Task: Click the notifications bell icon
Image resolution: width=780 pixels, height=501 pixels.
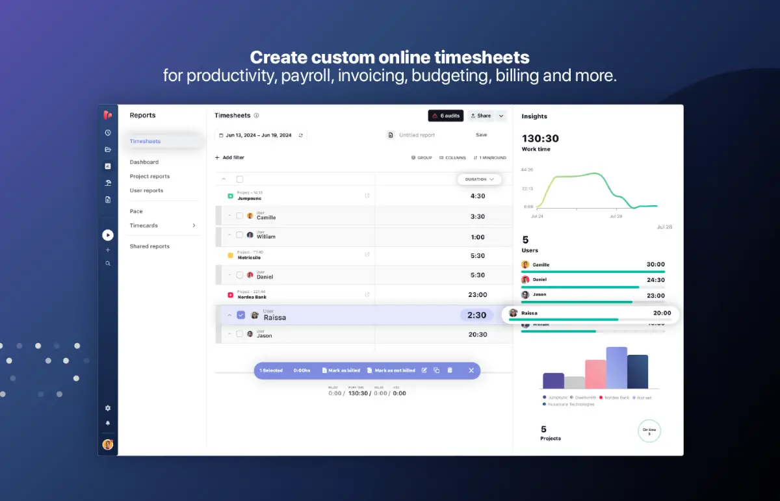Action: tap(108, 423)
